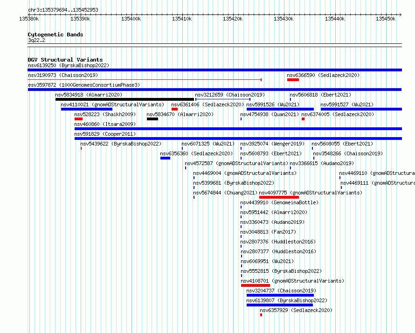Select nsv6356360 (Sedlazeck2020) label
This screenshot has width=415, height=333.
tap(196, 153)
